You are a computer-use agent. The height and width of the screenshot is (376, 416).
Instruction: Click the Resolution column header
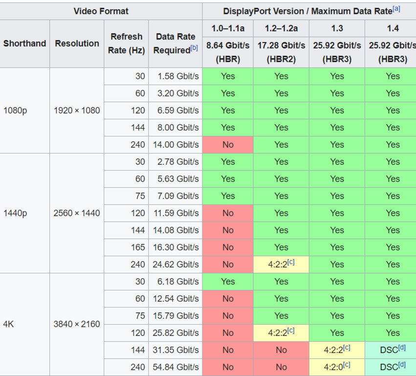coord(77,44)
